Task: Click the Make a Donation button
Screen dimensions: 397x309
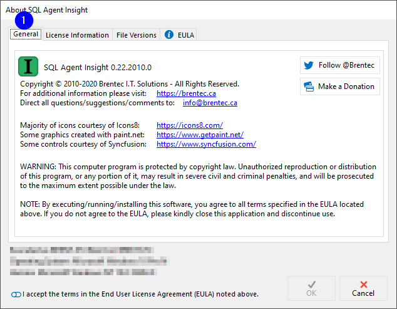Action: tap(340, 86)
